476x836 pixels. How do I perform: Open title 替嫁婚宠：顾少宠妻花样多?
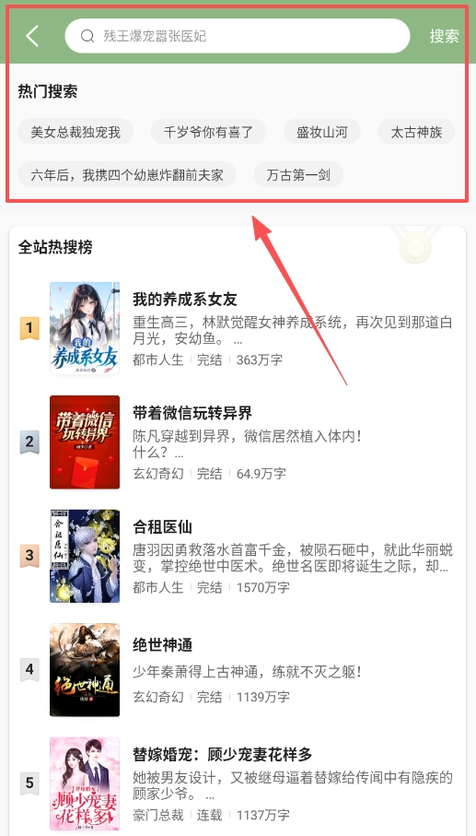pyautogui.click(x=222, y=754)
